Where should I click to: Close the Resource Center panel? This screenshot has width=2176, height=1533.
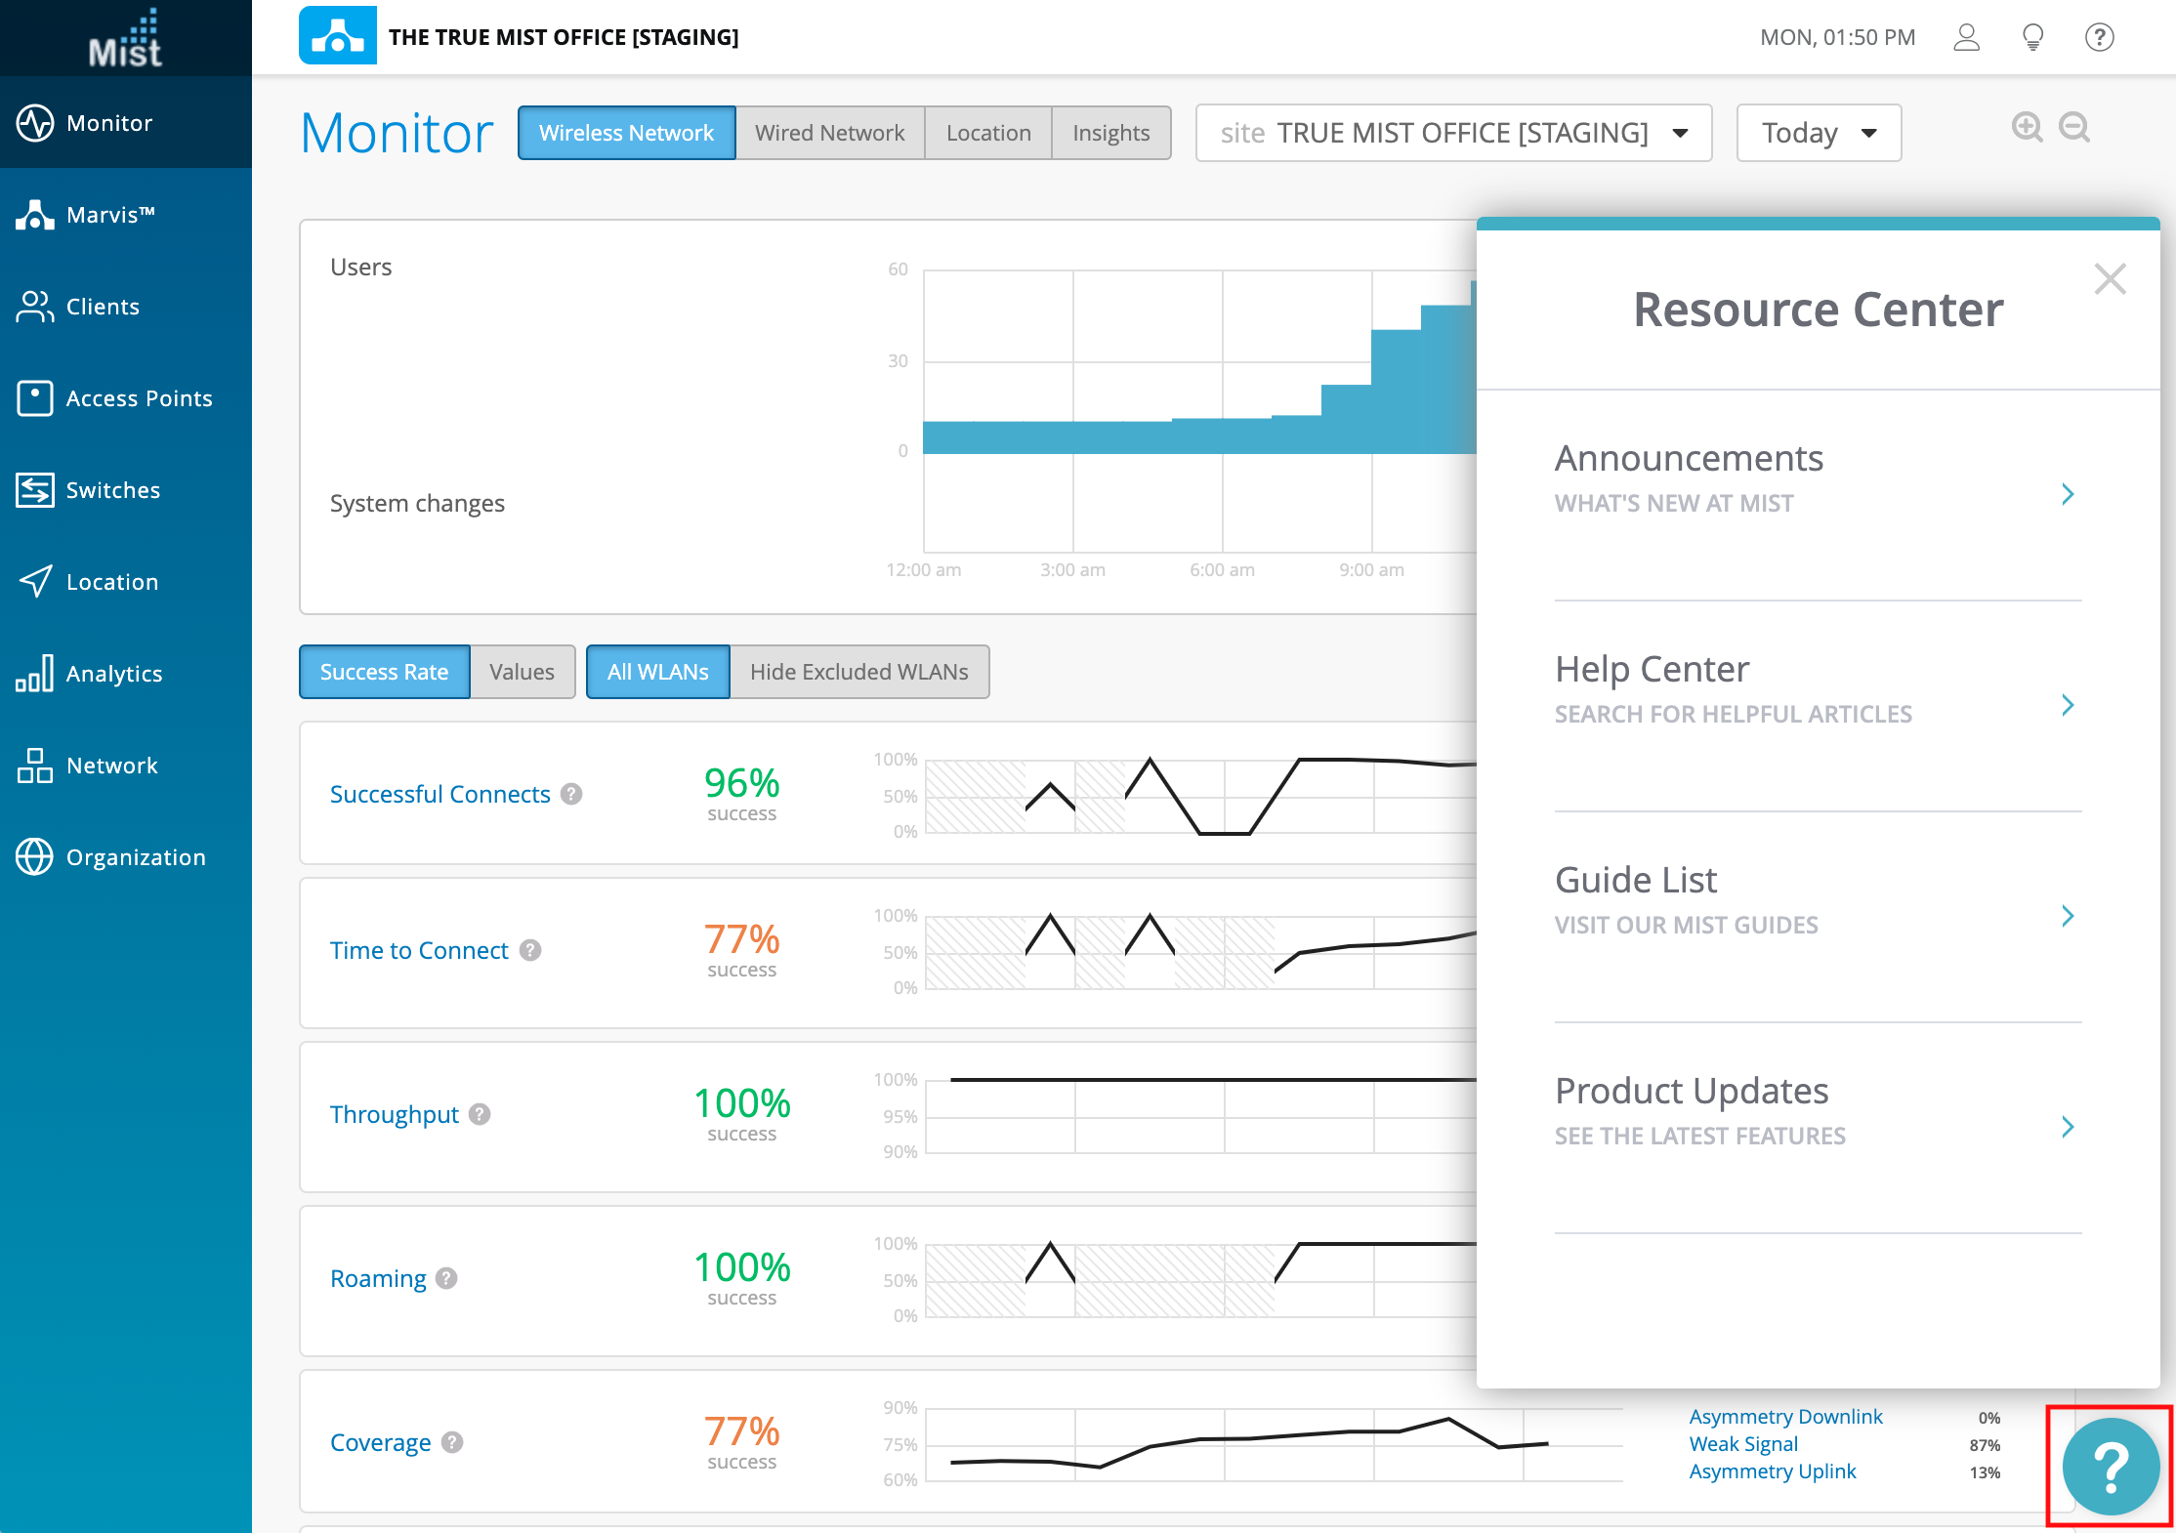point(2110,279)
